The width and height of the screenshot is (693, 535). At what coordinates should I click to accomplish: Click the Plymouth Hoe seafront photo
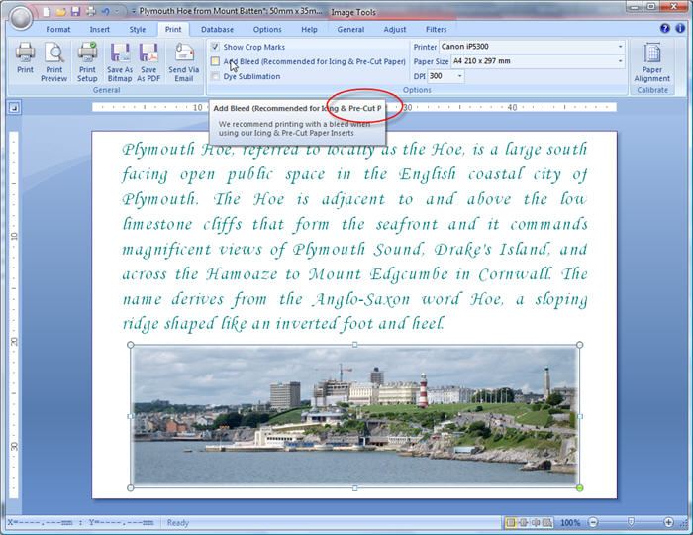click(354, 416)
